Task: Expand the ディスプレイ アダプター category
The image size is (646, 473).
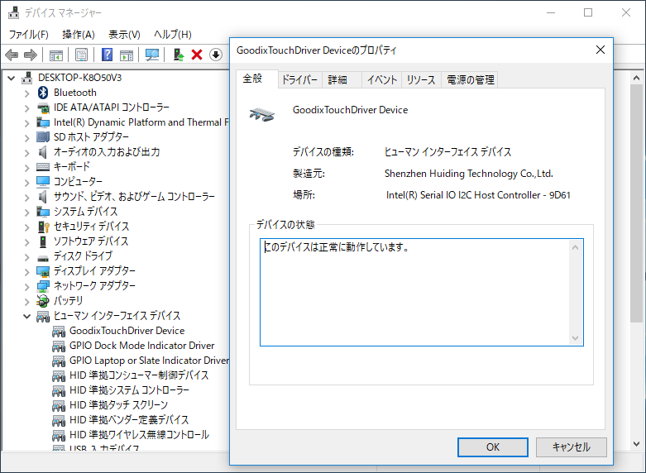Action: (26, 271)
